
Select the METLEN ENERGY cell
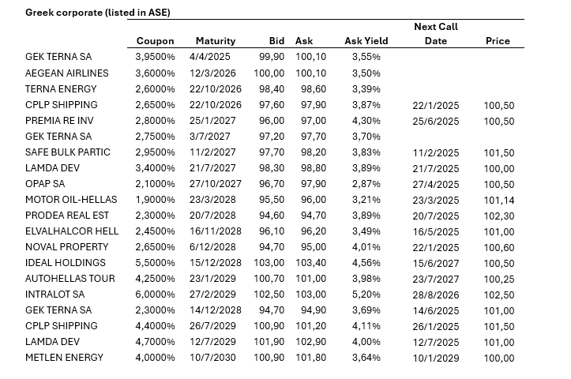64,357
